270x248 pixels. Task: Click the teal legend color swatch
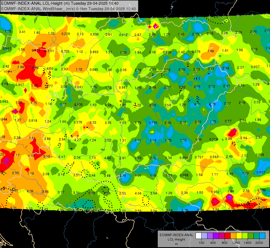[x=256, y=236]
